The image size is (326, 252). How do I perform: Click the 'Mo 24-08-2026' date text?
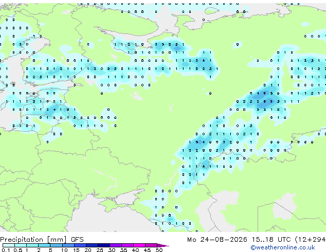(x=217, y=240)
